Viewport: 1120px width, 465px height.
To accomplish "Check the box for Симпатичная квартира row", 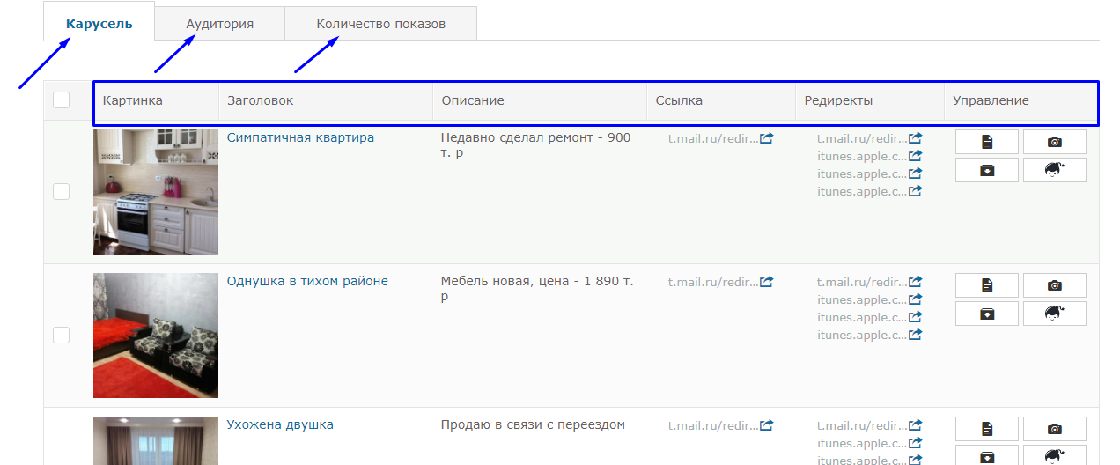I will coord(61,191).
